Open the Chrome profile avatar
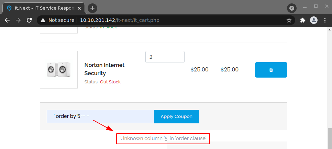This screenshot has width=332, height=149. click(x=314, y=20)
